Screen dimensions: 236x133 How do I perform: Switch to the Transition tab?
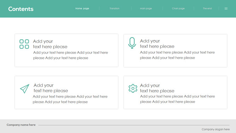click(114, 8)
